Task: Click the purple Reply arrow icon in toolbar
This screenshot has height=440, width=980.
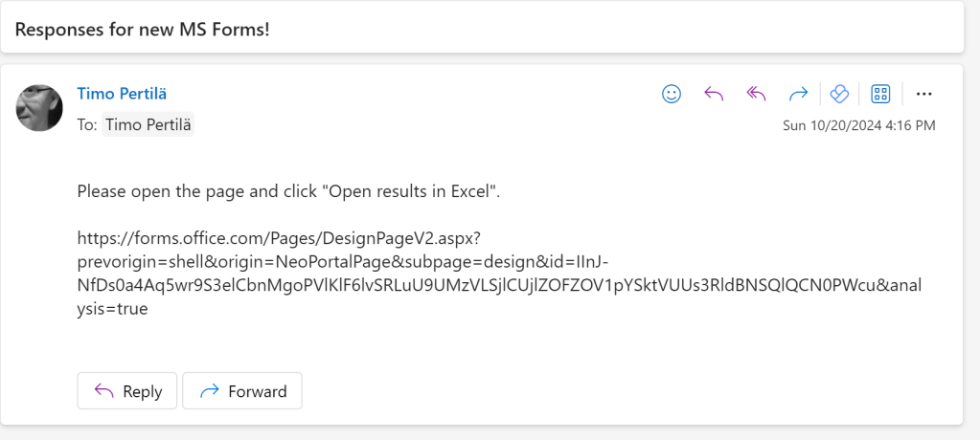Action: [714, 94]
